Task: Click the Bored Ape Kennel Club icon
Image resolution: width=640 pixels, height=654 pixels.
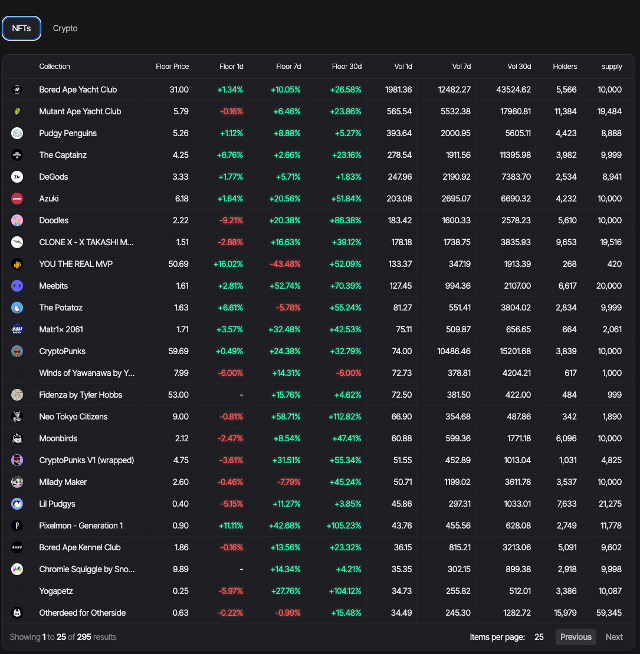Action: click(17, 547)
